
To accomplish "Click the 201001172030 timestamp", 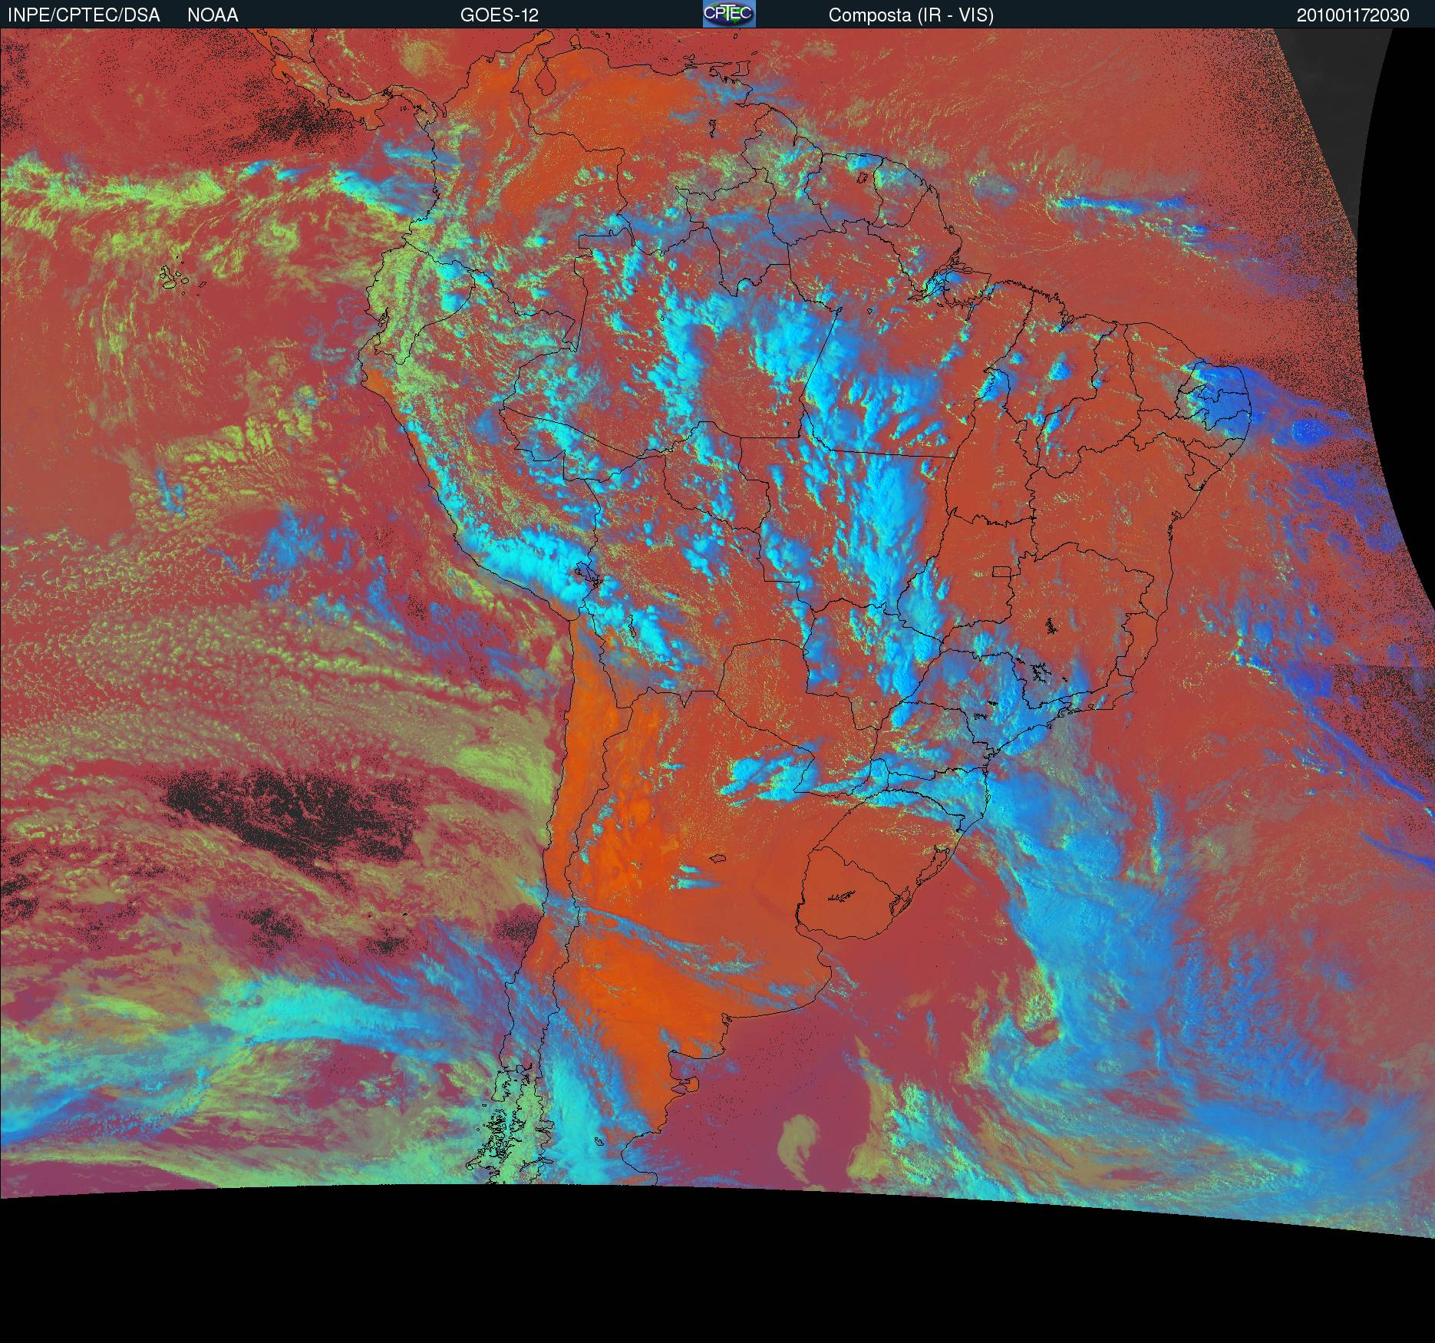I will [x=1352, y=15].
